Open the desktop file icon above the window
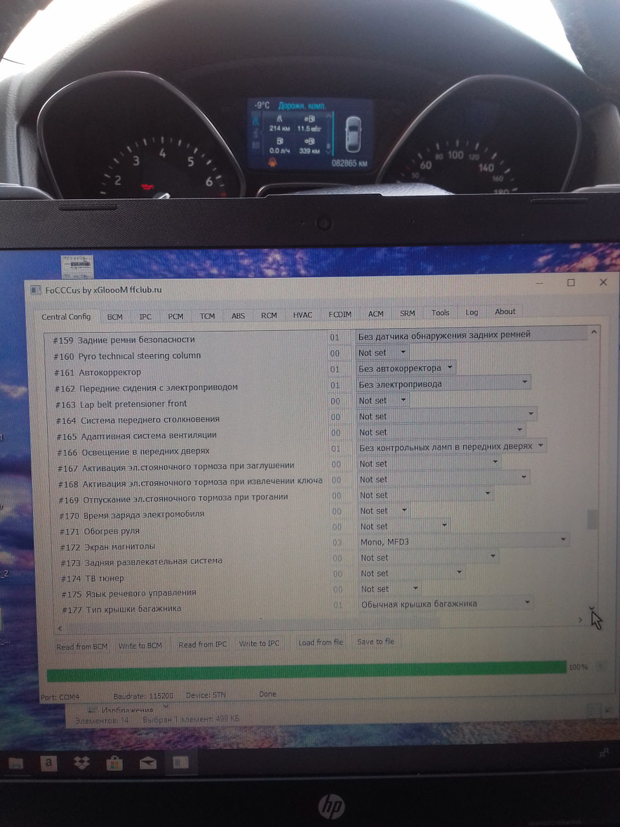The height and width of the screenshot is (827, 620). (77, 266)
